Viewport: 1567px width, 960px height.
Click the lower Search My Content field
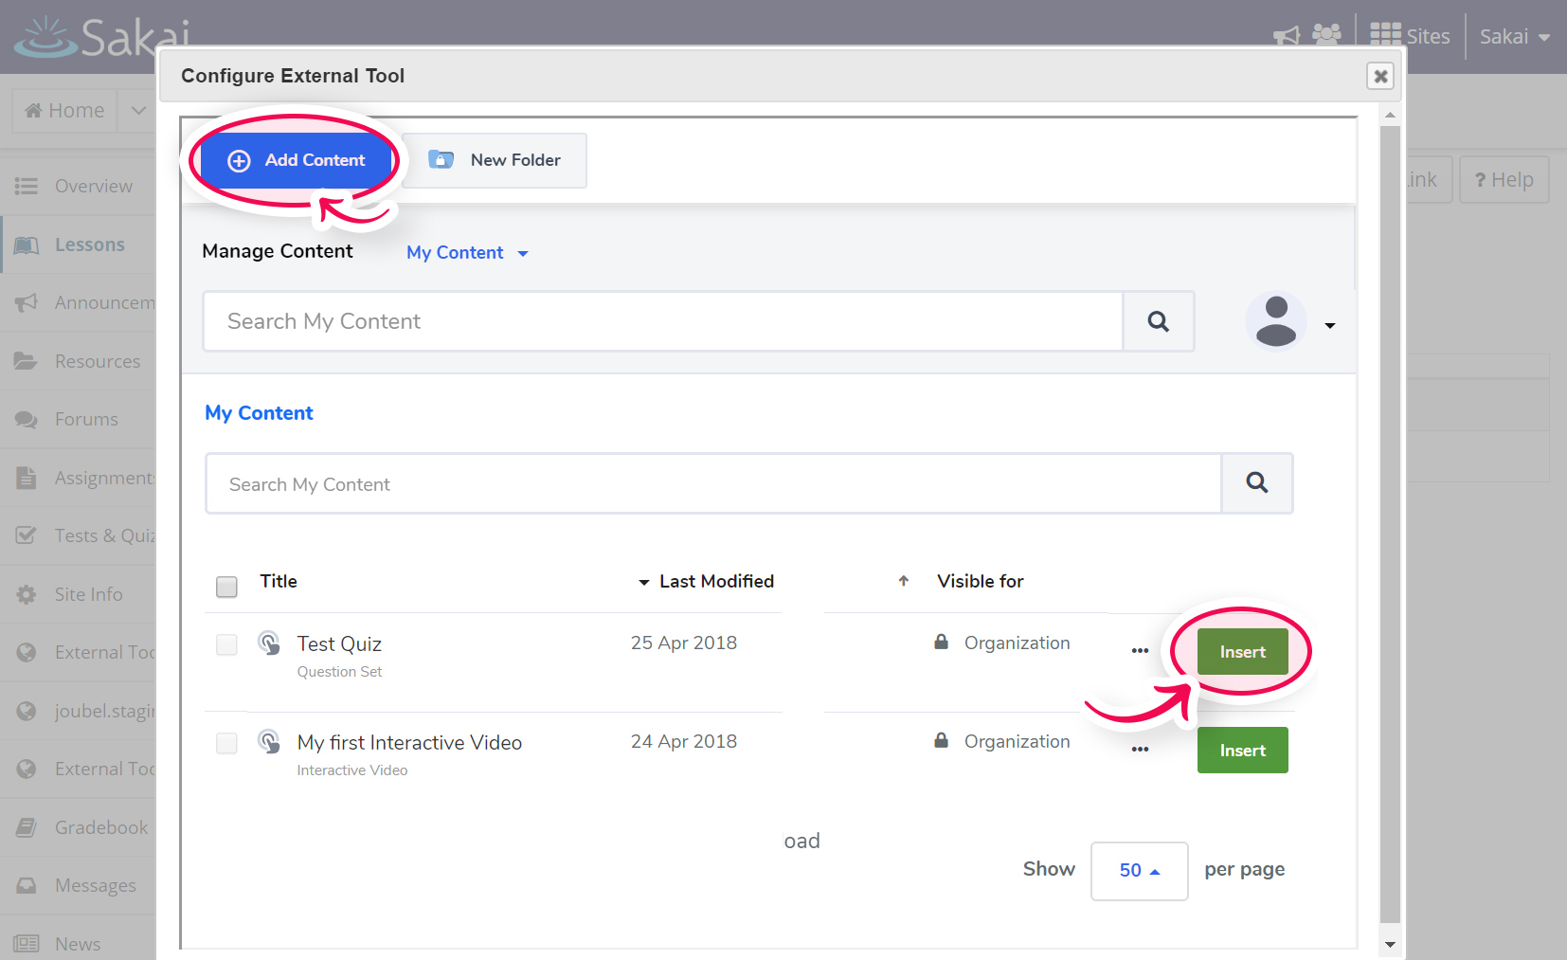(x=713, y=483)
